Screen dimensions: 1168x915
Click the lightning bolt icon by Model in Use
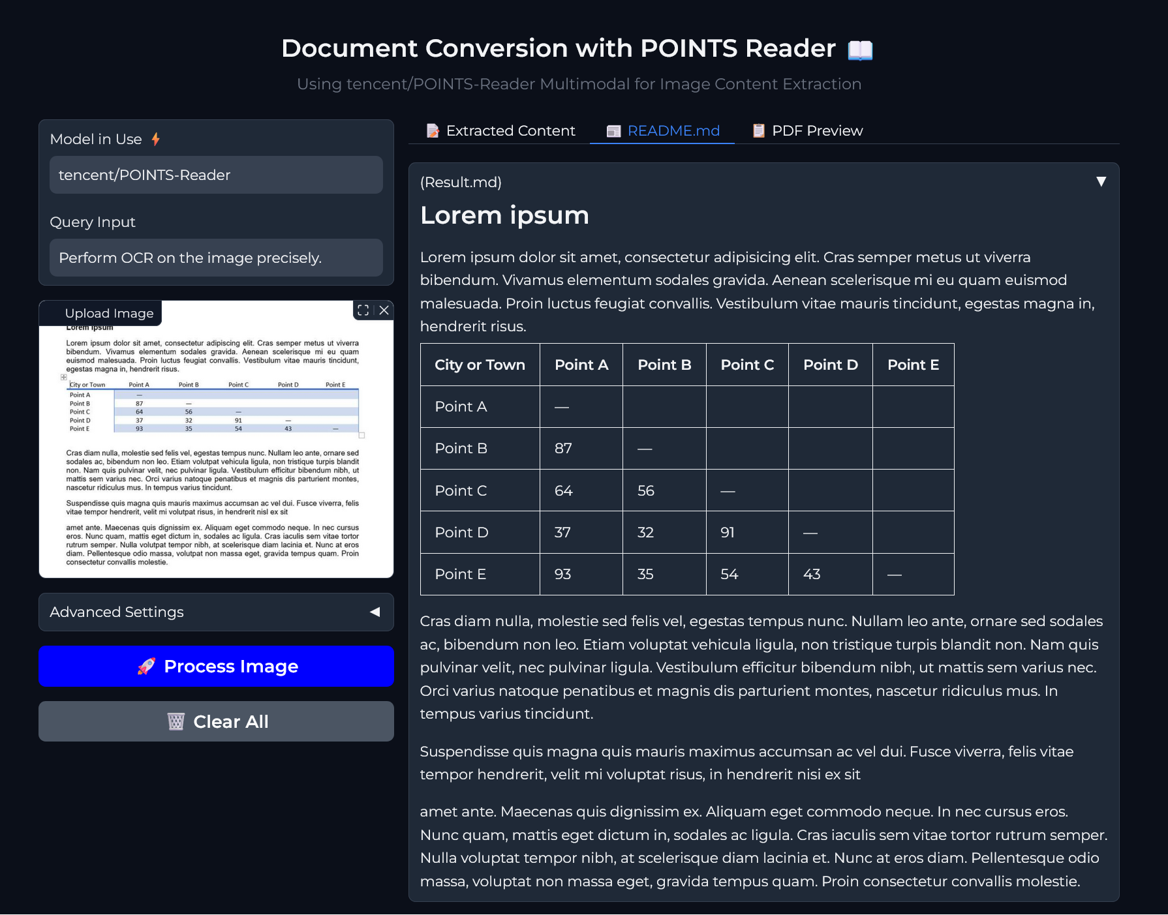(155, 139)
